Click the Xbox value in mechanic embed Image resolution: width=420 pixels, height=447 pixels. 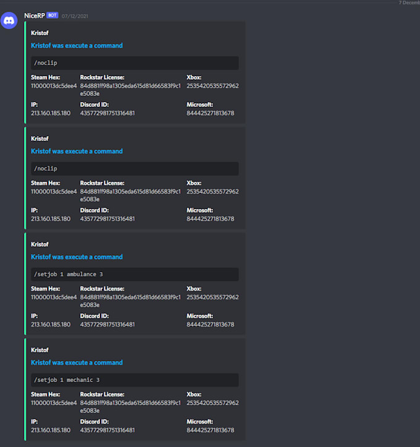click(212, 403)
